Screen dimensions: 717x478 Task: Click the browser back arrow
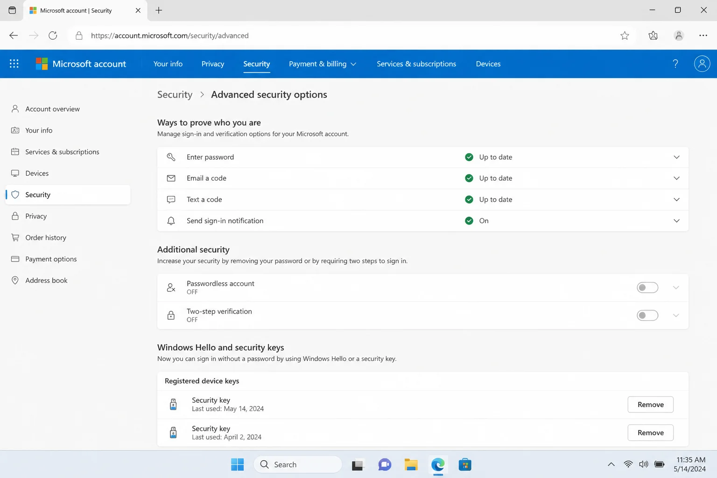point(14,35)
